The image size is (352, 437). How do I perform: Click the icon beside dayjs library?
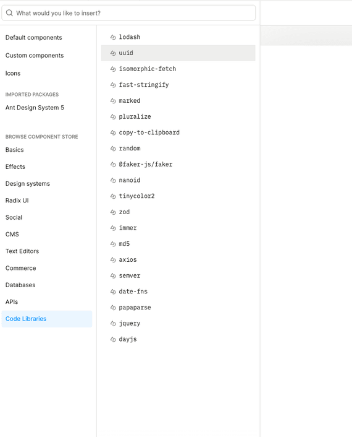coord(113,339)
